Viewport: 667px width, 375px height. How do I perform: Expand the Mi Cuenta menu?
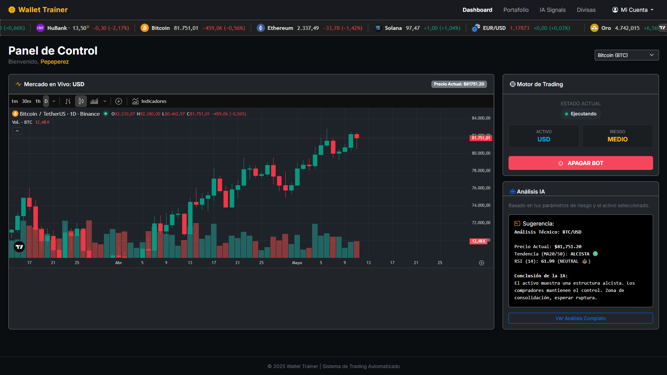click(633, 10)
